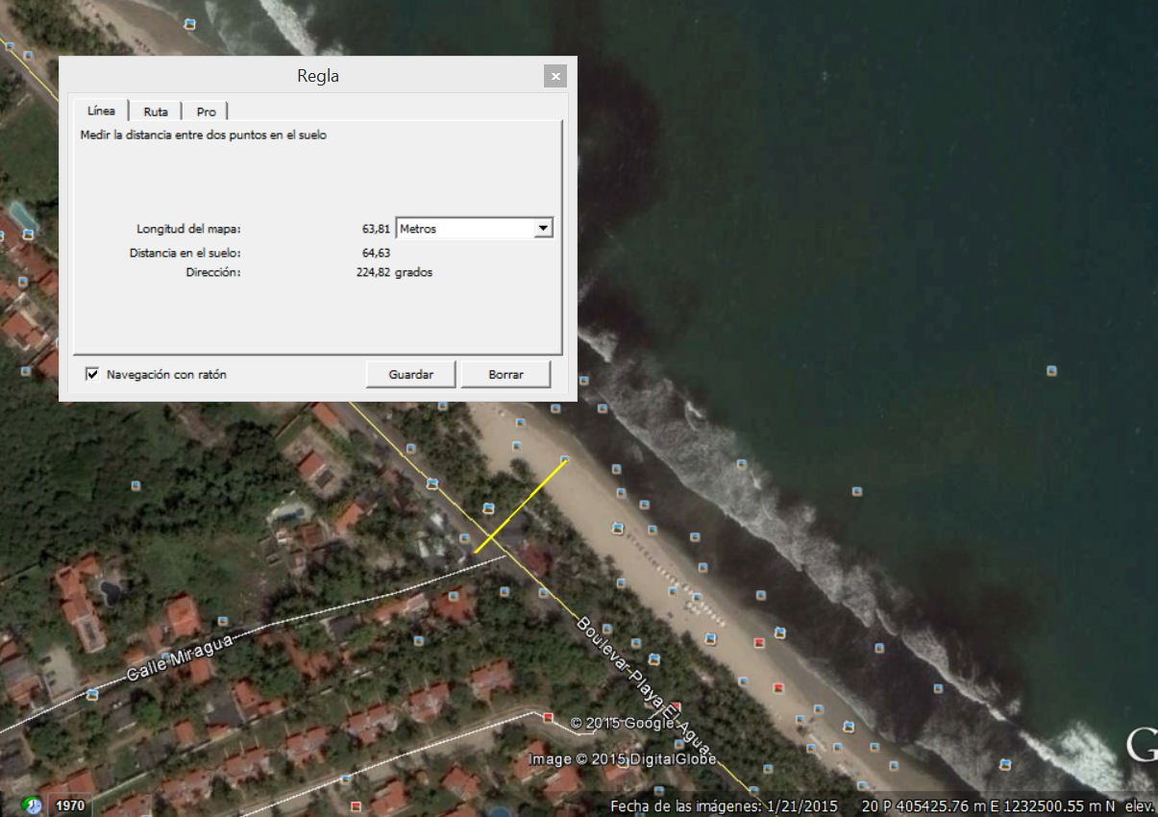Click the elev. readout in status bar
This screenshot has width=1158, height=817.
tap(1140, 806)
